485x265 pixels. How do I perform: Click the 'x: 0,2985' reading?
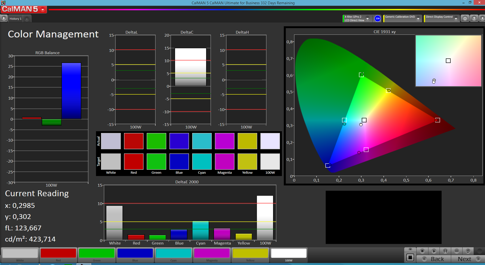[x=20, y=205]
